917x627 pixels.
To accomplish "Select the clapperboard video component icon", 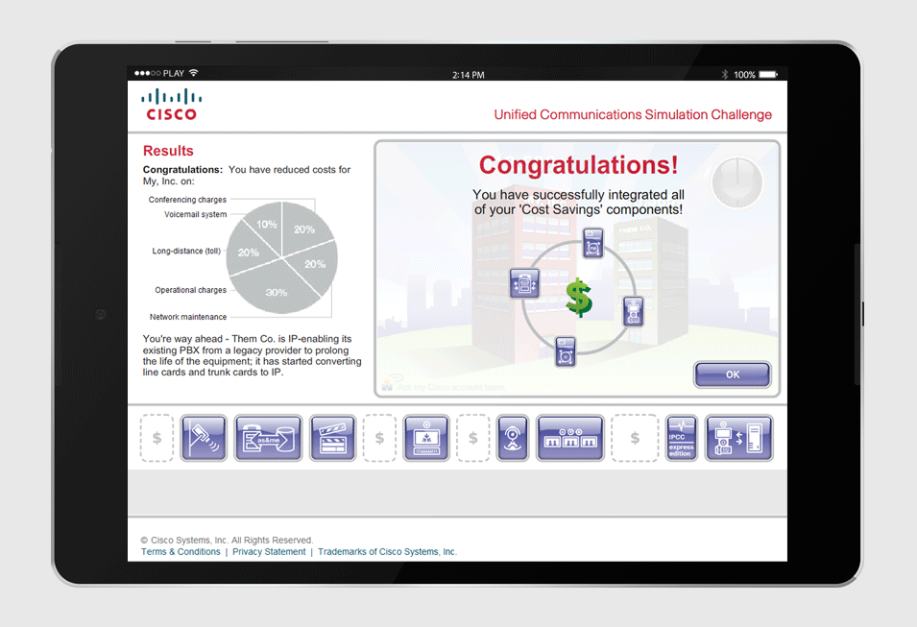I will click(x=333, y=438).
